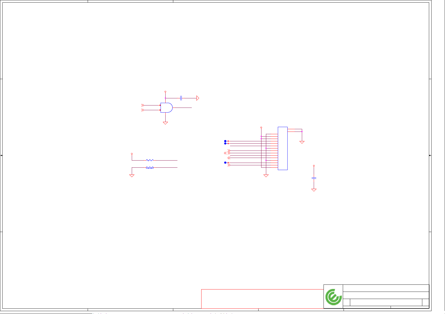The width and height of the screenshot is (445, 314).
Task: Select the upper zigzag resistor symbol
Action: [150, 160]
